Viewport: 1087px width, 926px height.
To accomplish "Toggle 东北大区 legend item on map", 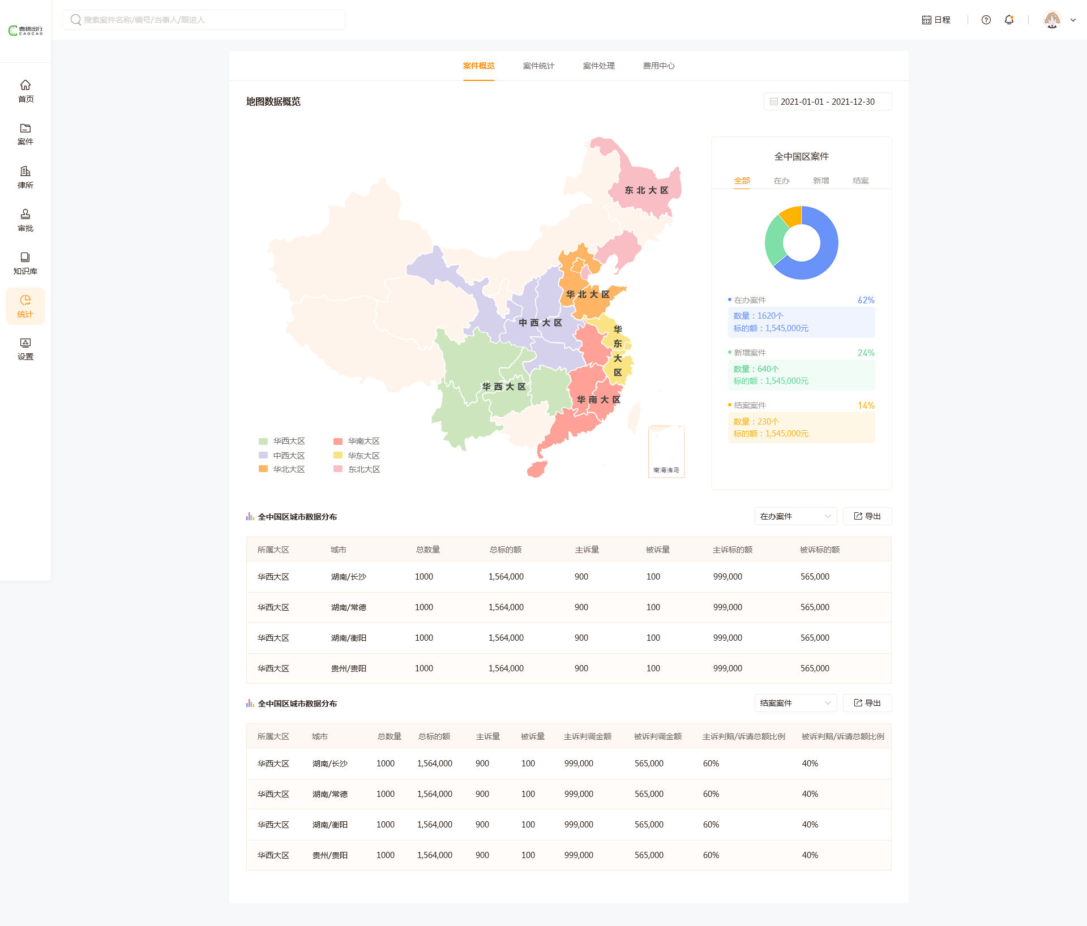I will pos(357,469).
